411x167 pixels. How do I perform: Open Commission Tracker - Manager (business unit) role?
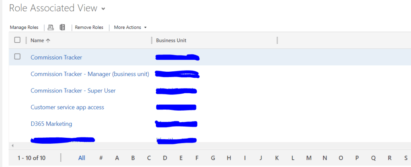(90, 74)
